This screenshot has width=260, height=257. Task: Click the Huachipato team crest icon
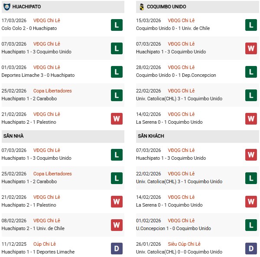pyautogui.click(x=6, y=7)
